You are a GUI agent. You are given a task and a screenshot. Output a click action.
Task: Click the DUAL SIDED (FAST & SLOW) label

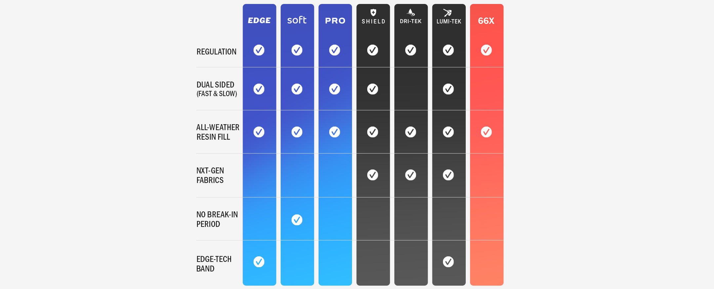pos(217,89)
